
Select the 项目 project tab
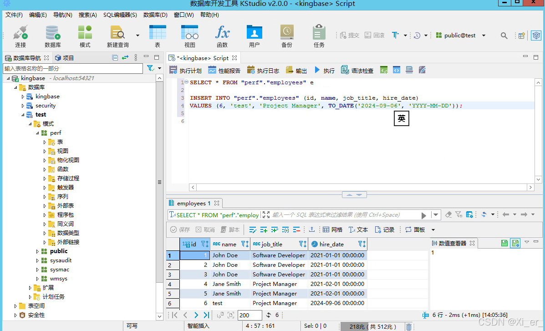pos(65,58)
